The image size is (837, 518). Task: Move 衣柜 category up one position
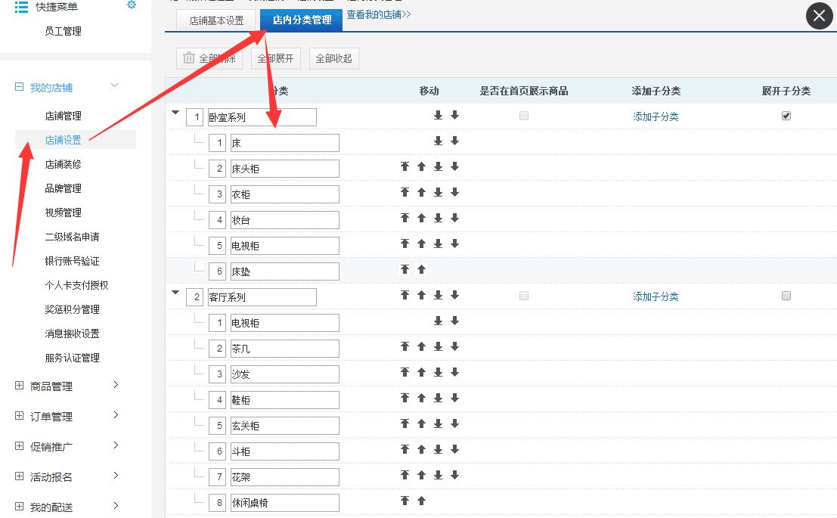coord(421,192)
